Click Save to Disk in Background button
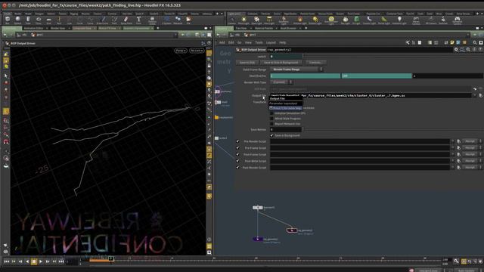Image resolution: width=484 pixels, height=272 pixels. point(281,63)
